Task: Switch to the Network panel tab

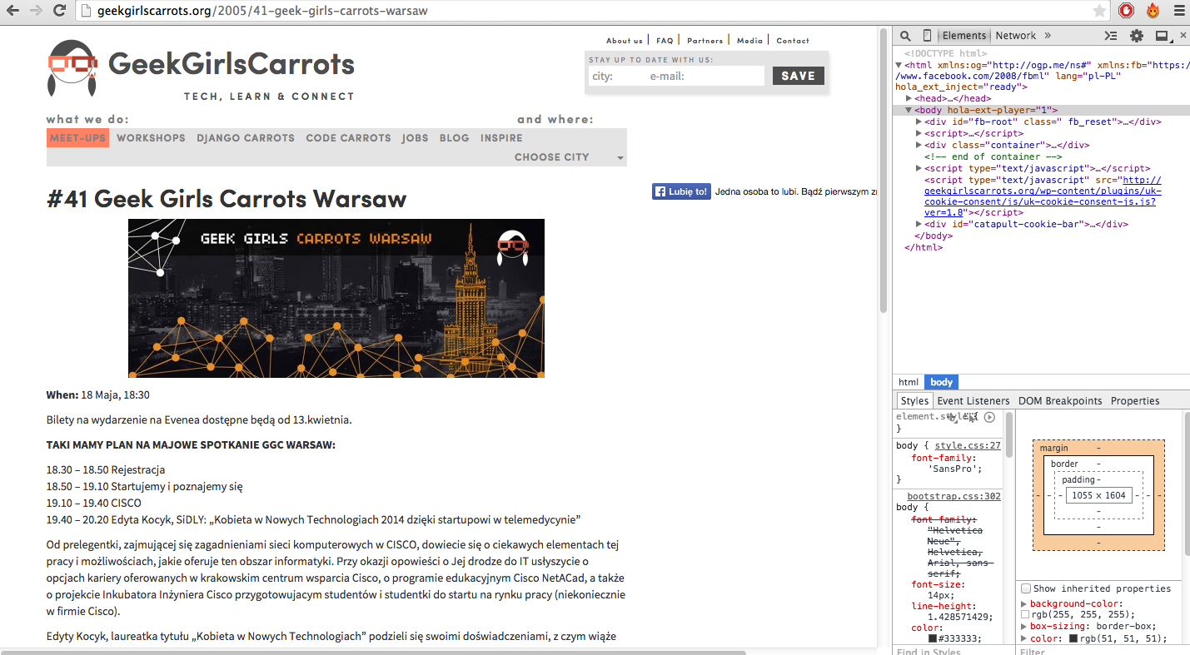Action: (x=1016, y=36)
